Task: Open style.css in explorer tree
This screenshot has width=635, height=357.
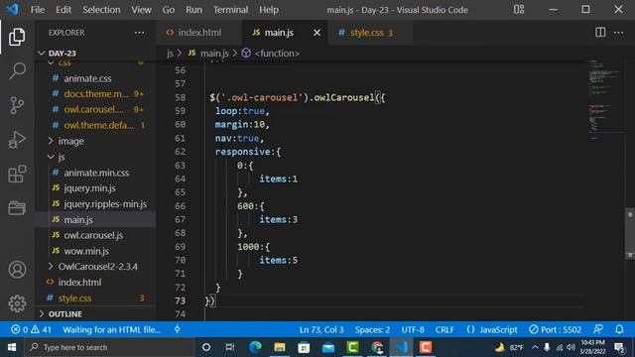Action: pyautogui.click(x=74, y=297)
